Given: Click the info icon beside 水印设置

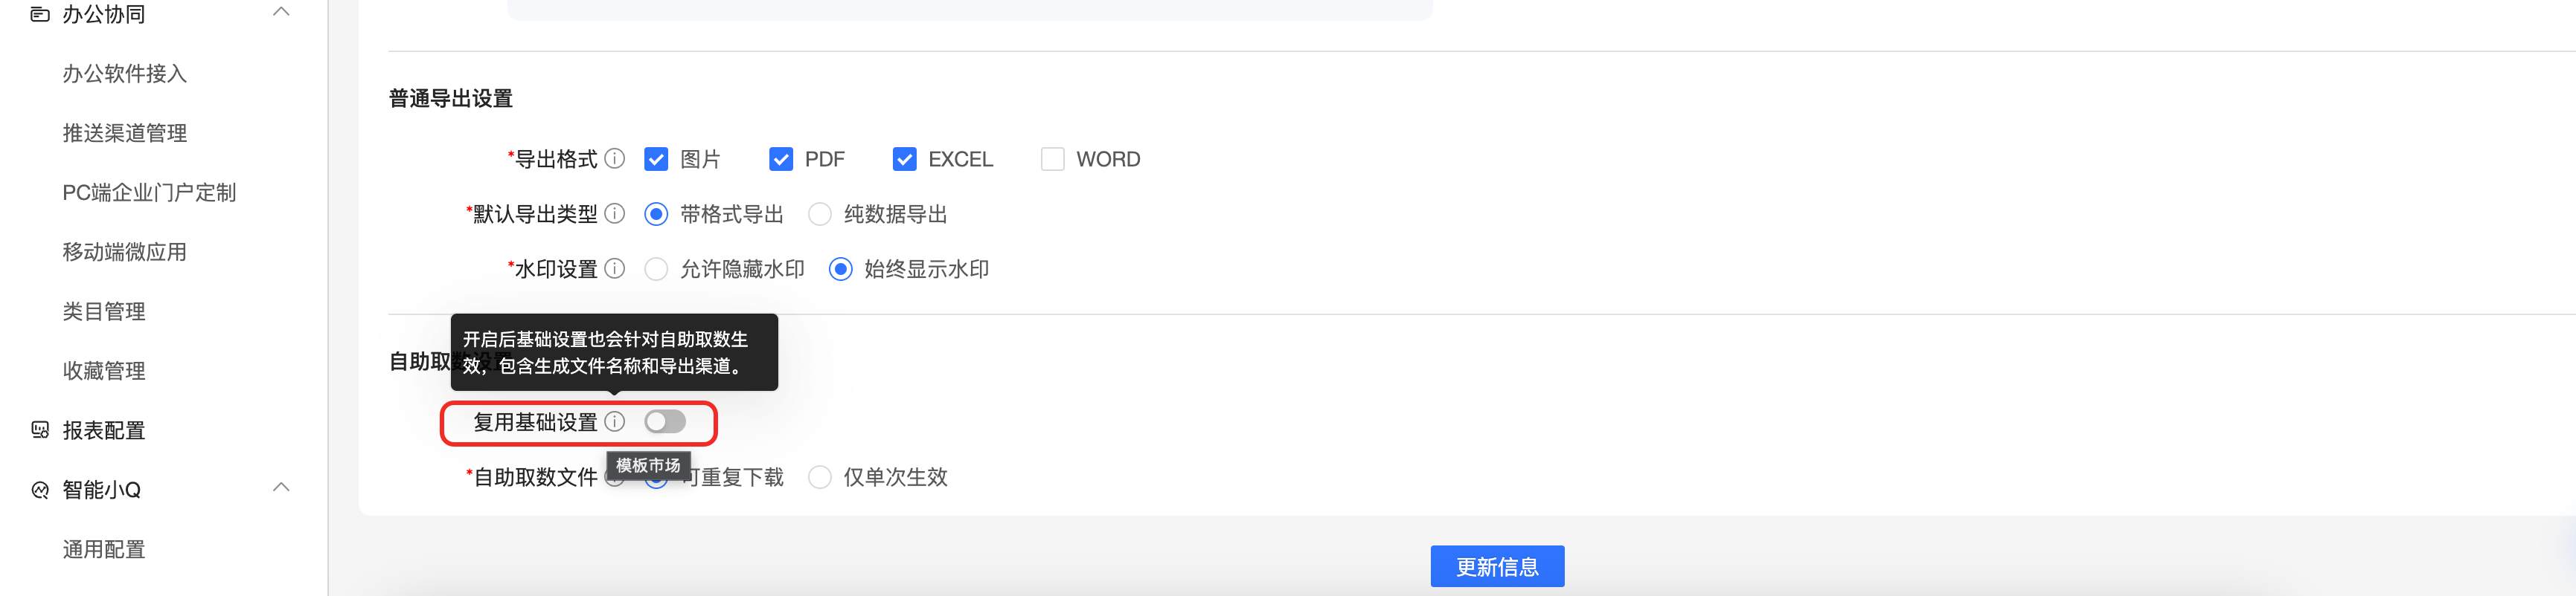Looking at the screenshot, I should [x=615, y=268].
